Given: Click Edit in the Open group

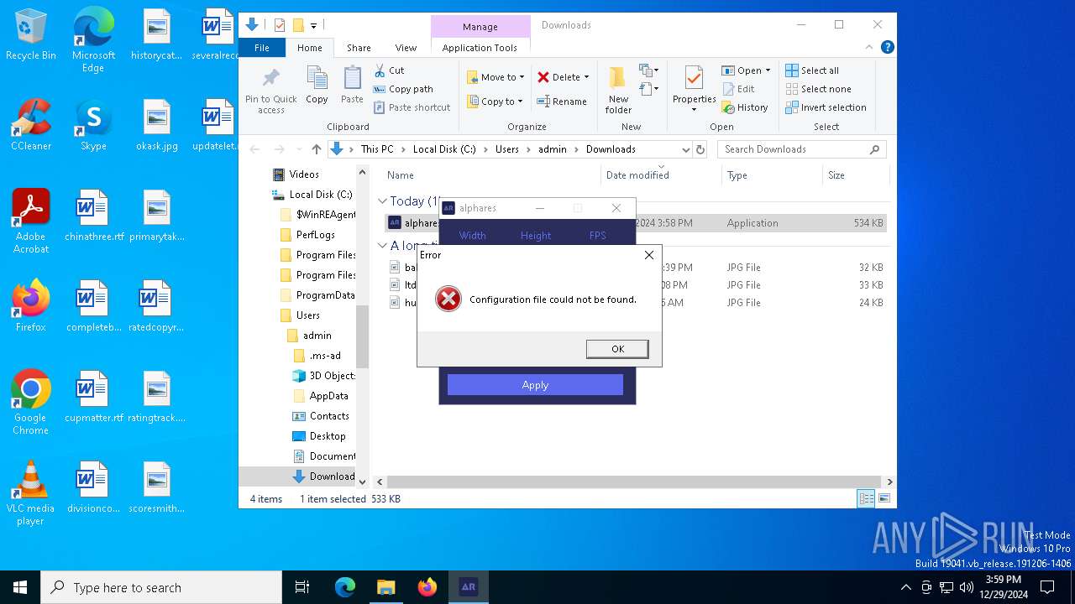Looking at the screenshot, I should point(738,89).
